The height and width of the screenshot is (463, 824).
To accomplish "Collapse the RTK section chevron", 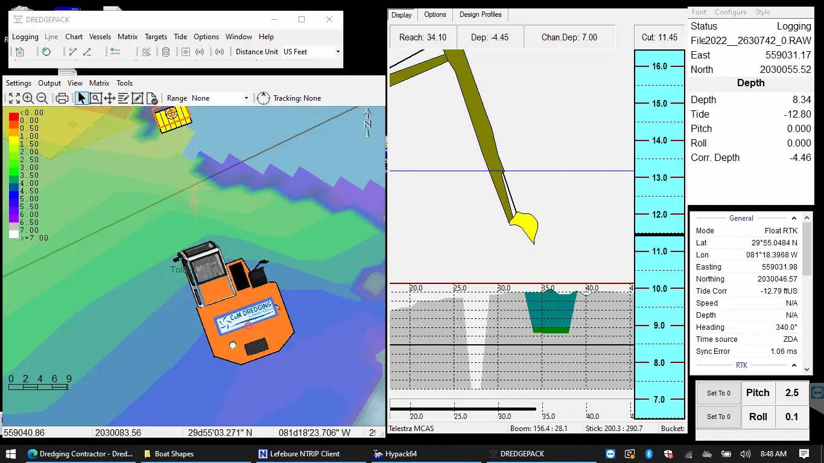I will tap(794, 365).
